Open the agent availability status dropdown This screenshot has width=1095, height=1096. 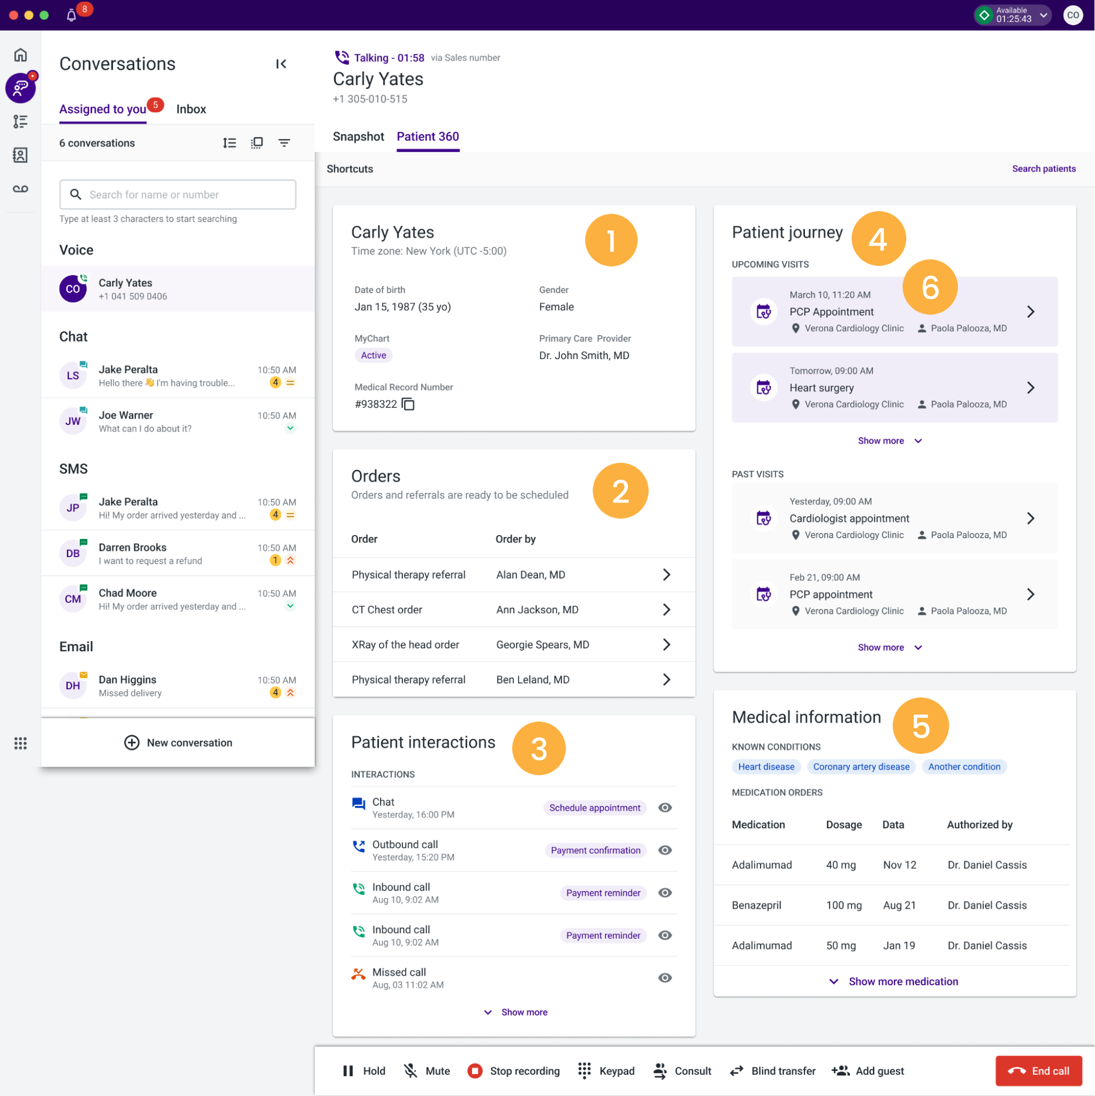(x=1043, y=15)
